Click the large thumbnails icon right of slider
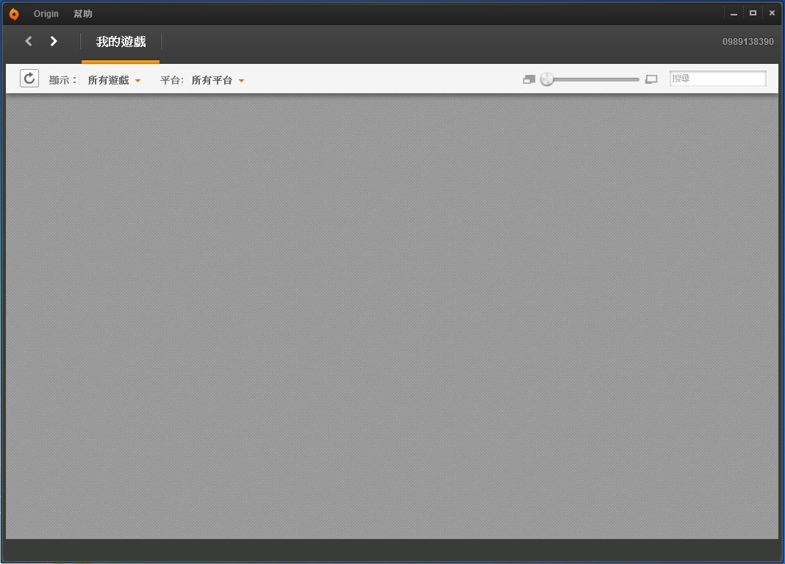 [651, 79]
